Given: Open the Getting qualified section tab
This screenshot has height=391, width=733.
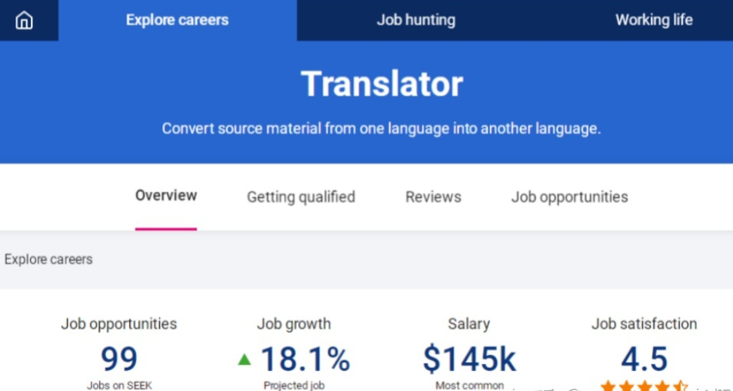Looking at the screenshot, I should [x=301, y=197].
